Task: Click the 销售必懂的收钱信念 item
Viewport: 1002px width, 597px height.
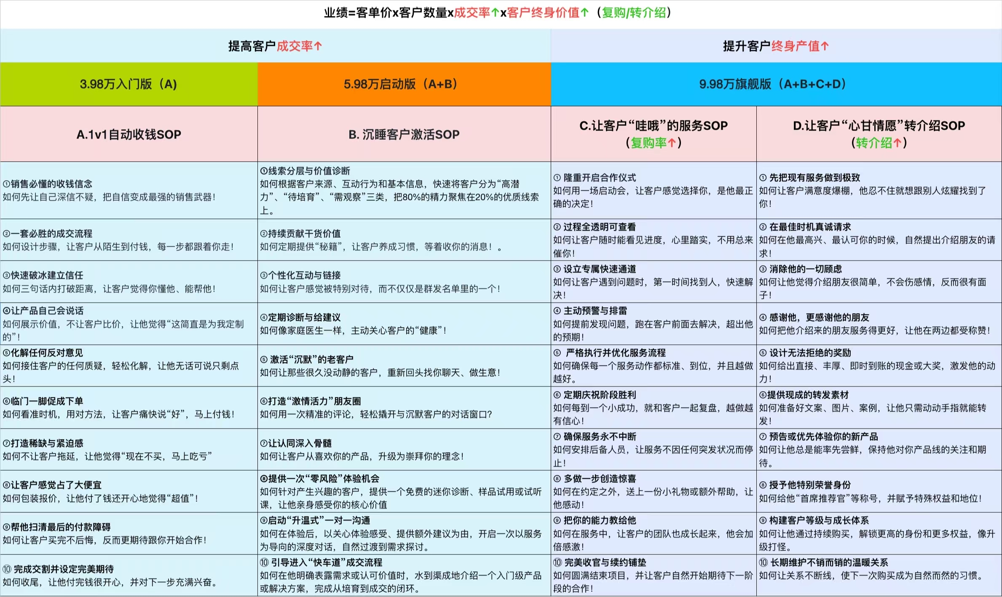Action: (48, 184)
